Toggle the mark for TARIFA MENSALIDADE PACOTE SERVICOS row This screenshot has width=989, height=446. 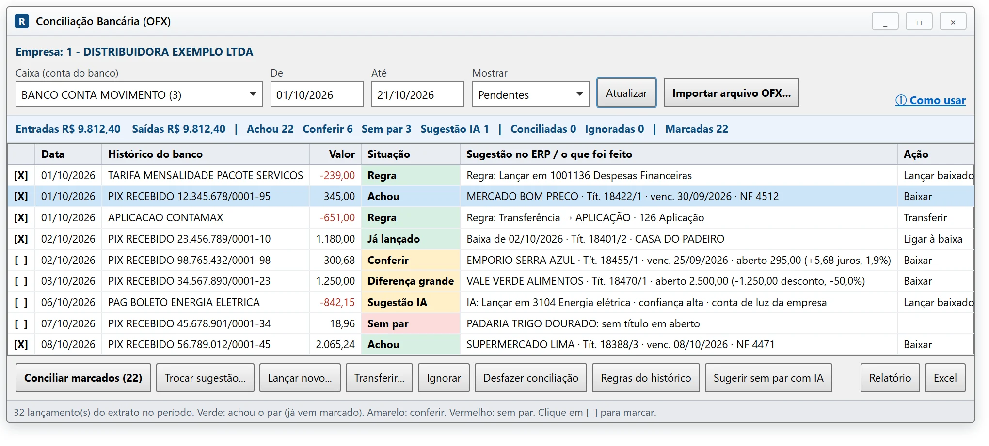coord(21,175)
